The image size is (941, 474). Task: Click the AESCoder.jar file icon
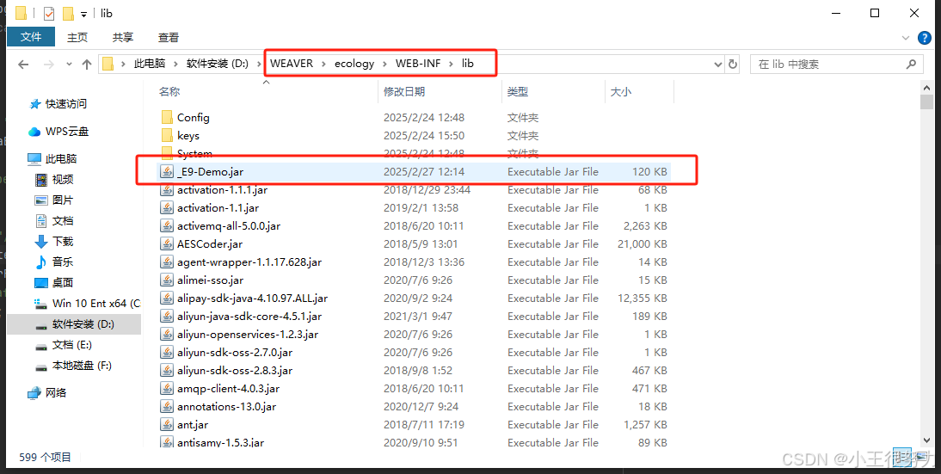(167, 243)
